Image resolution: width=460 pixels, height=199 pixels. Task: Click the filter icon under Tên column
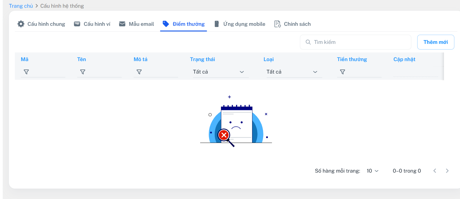pyautogui.click(x=83, y=72)
